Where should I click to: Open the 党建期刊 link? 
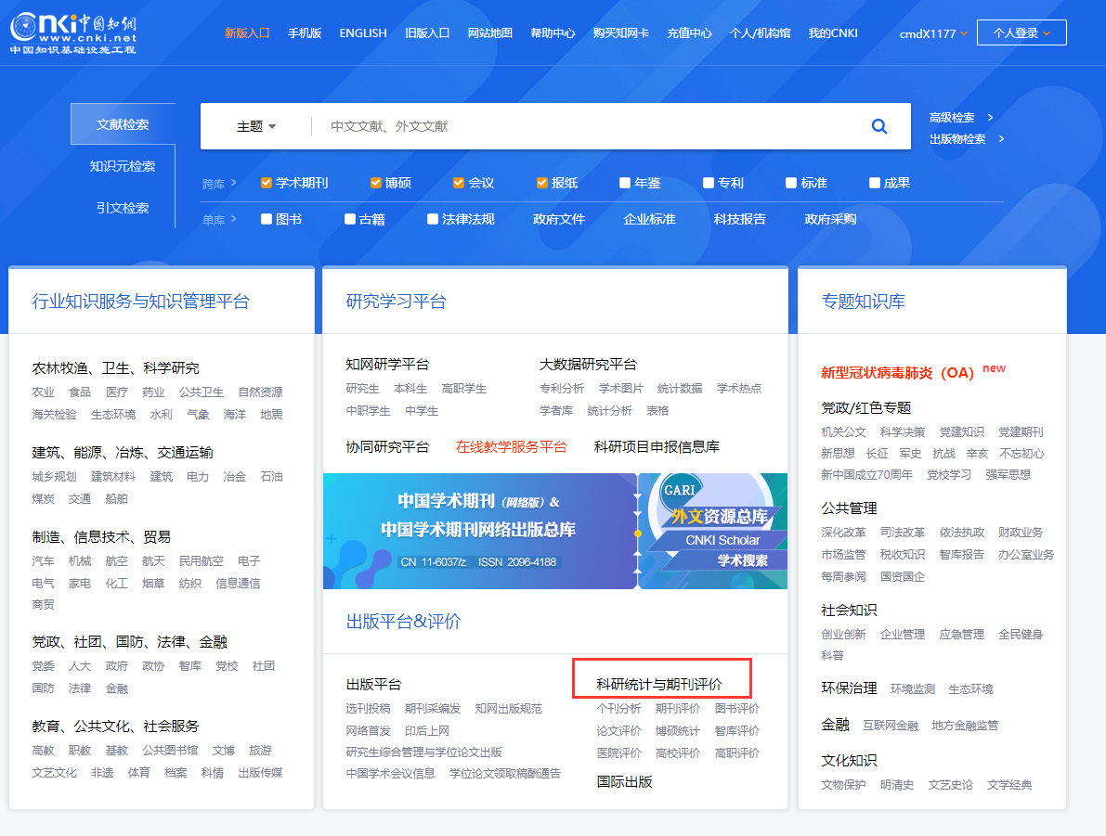coord(1021,431)
